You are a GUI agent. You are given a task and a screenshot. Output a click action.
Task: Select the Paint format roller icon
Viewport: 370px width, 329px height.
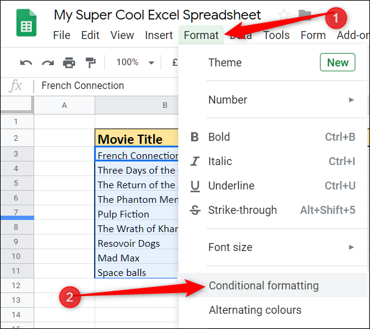pos(90,62)
